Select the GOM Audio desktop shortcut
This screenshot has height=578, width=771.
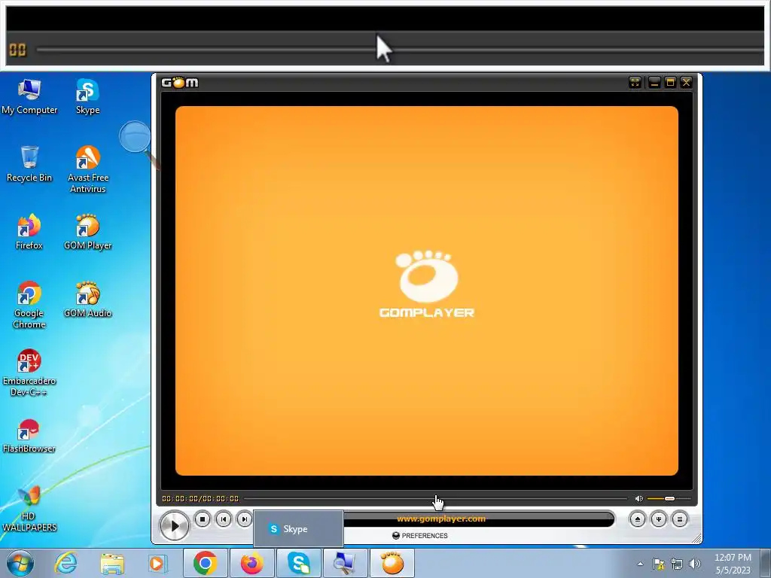(x=87, y=300)
